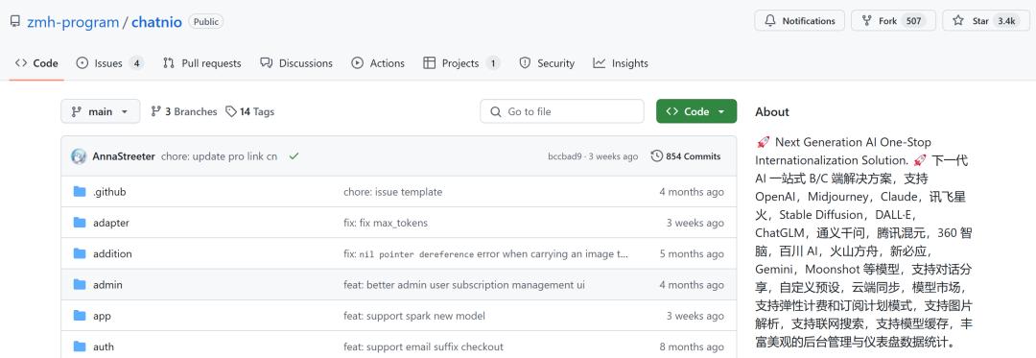
Task: Open AnnaStreeter's avatar thumbnail
Action: click(x=79, y=156)
